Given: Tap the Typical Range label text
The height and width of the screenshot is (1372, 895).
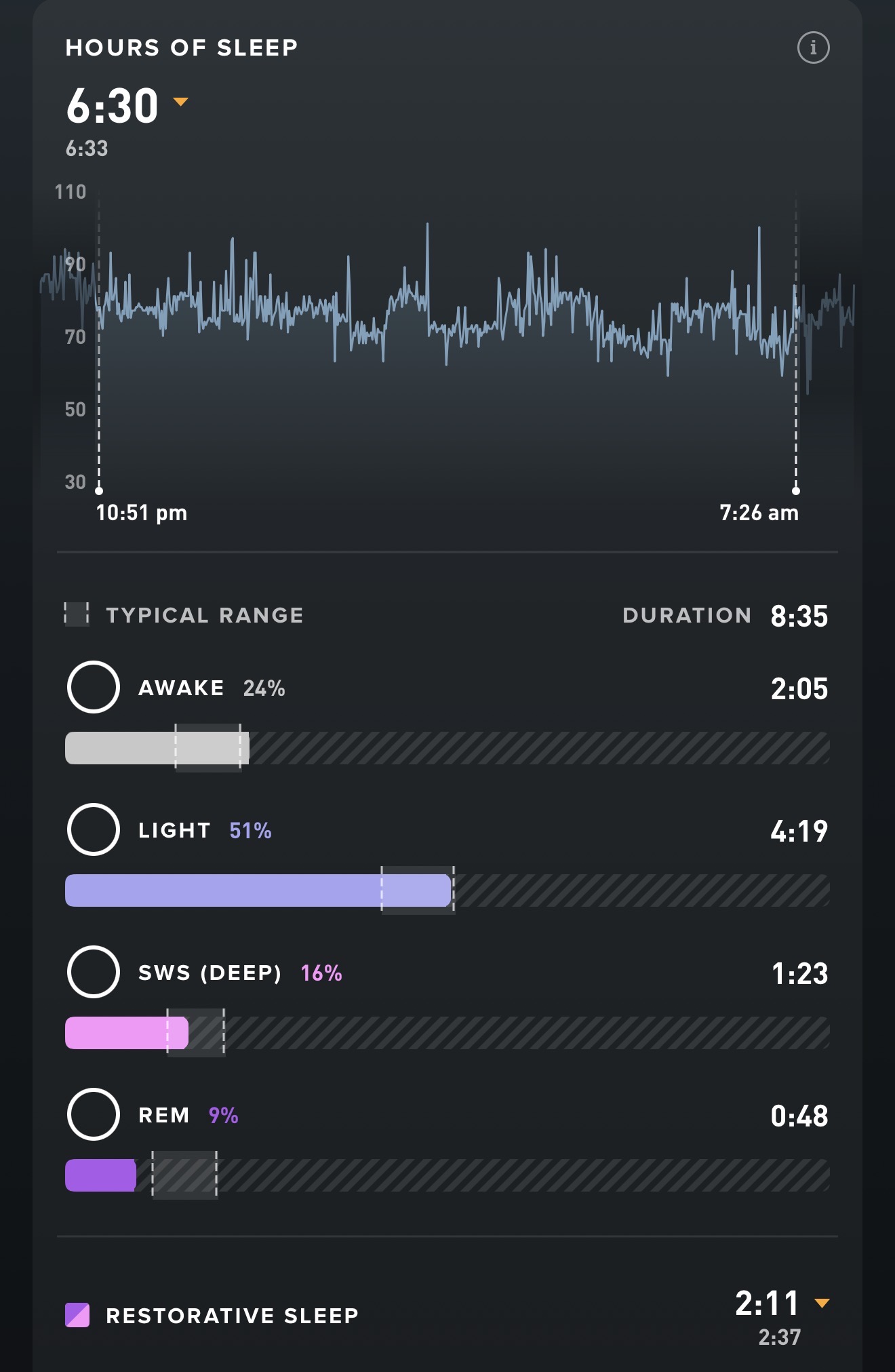Looking at the screenshot, I should (x=205, y=615).
